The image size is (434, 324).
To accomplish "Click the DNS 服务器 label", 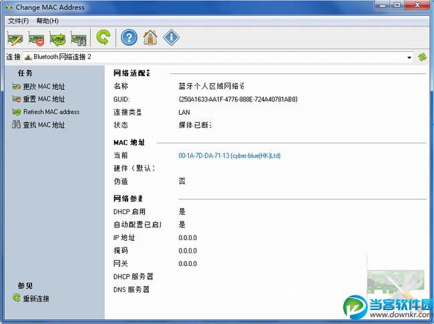I will 132,289.
